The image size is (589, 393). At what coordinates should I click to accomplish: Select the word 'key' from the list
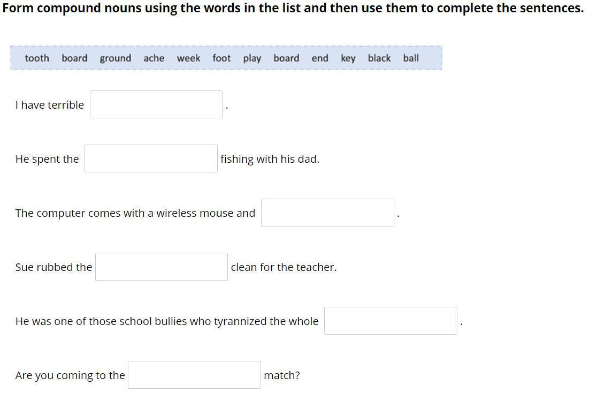pos(348,59)
